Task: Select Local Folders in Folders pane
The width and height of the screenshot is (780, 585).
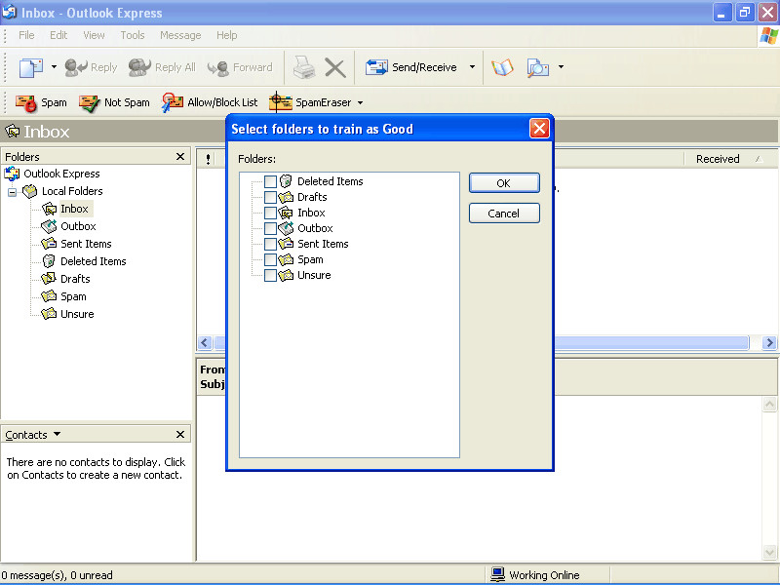Action: 72,191
